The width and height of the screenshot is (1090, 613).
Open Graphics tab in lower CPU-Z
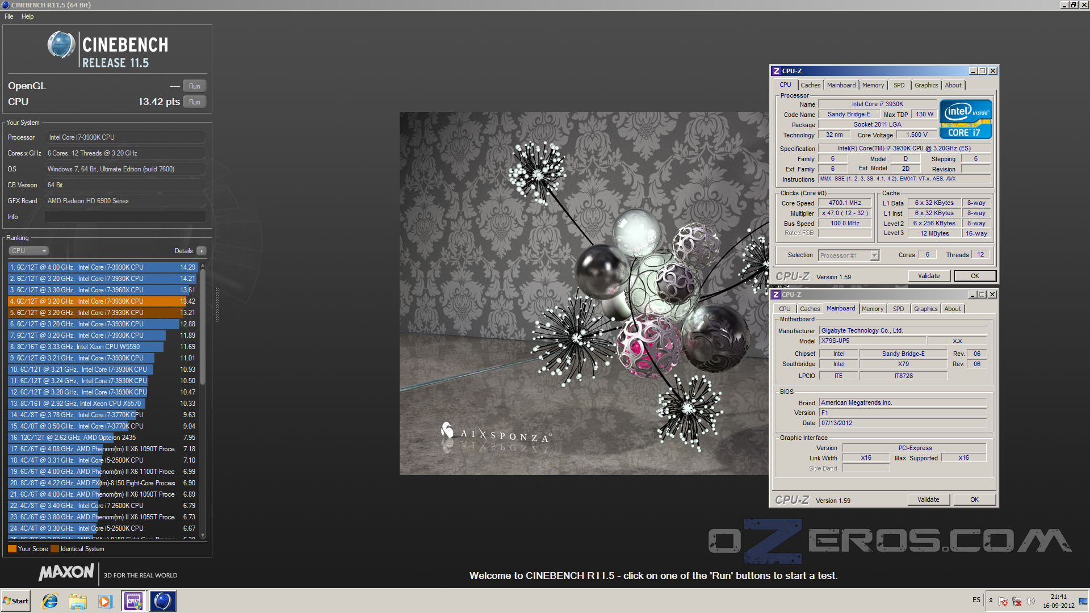tap(926, 309)
